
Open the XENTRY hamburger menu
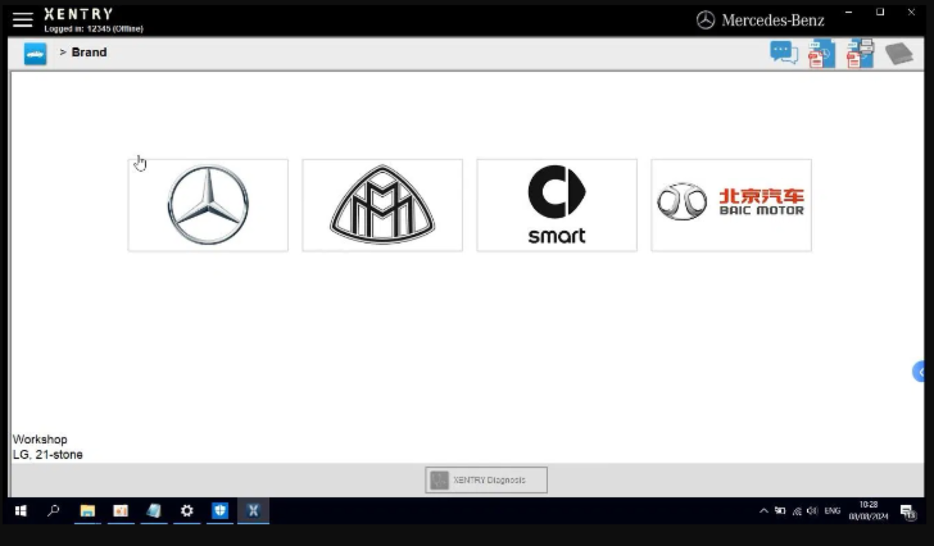23,20
